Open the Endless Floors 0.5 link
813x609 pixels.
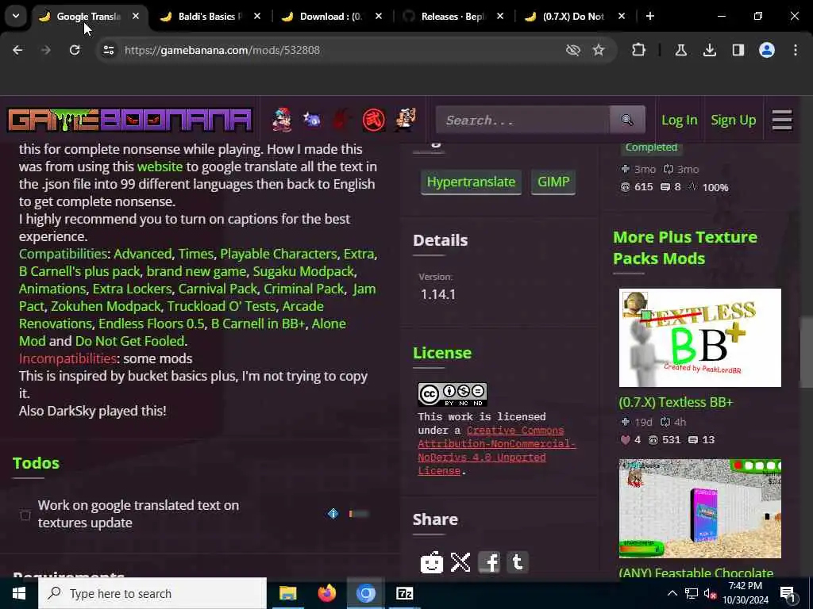coord(152,324)
